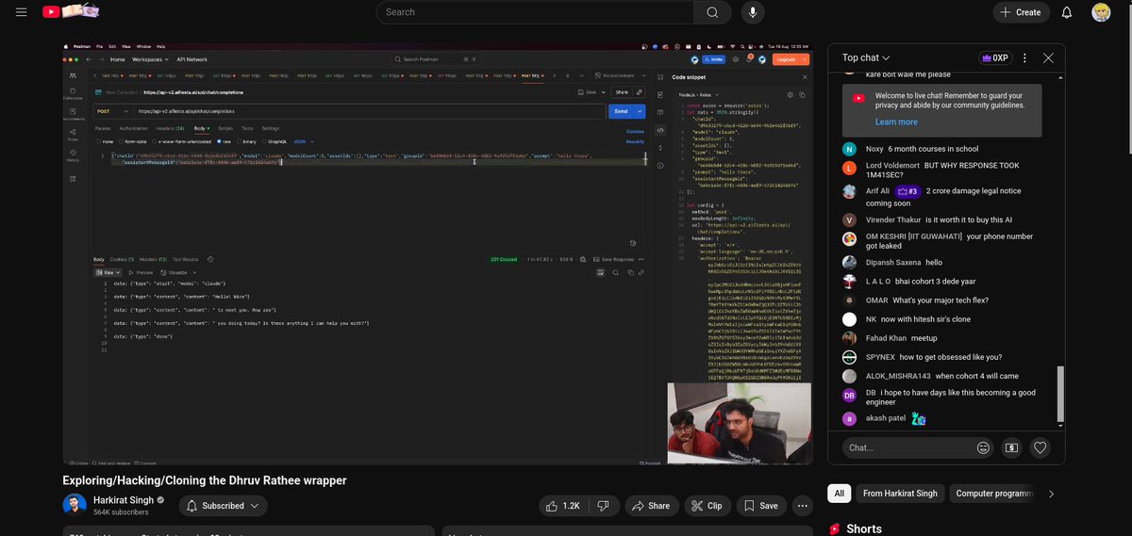Start voice search with the microphone icon
The image size is (1132, 536).
tap(753, 12)
